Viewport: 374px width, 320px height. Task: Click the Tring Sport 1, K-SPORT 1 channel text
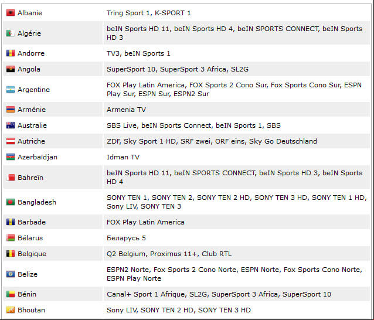click(148, 13)
